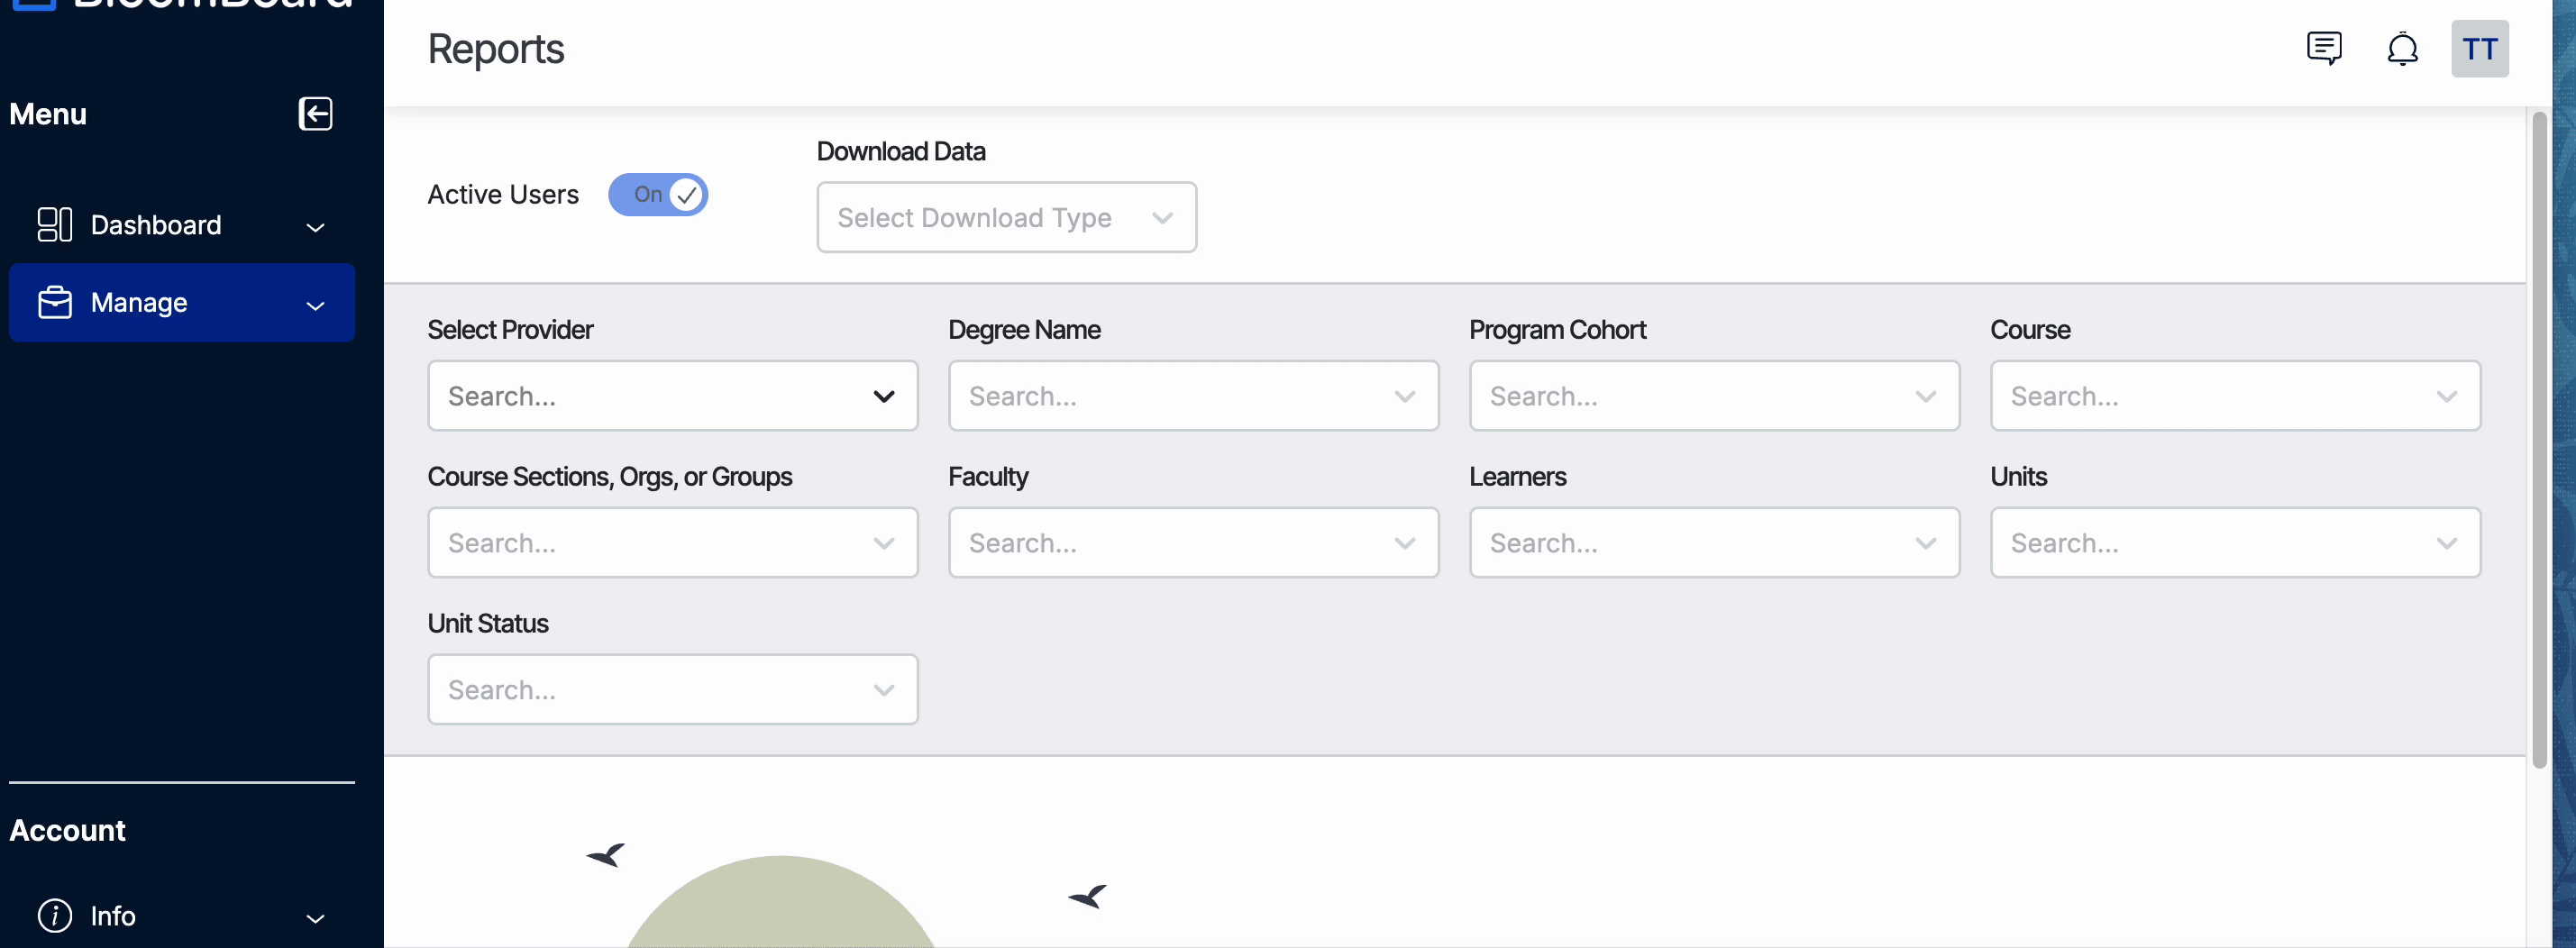Open the Course dropdown

pyautogui.click(x=2235, y=396)
